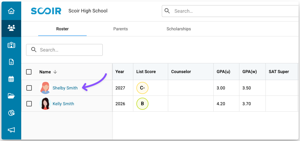The width and height of the screenshot is (300, 141).
Task: Toggle the select-all checkbox in Name header
Action: click(29, 72)
